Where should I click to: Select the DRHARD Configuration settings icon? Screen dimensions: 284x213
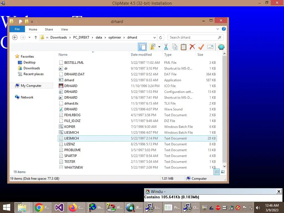coord(61,92)
